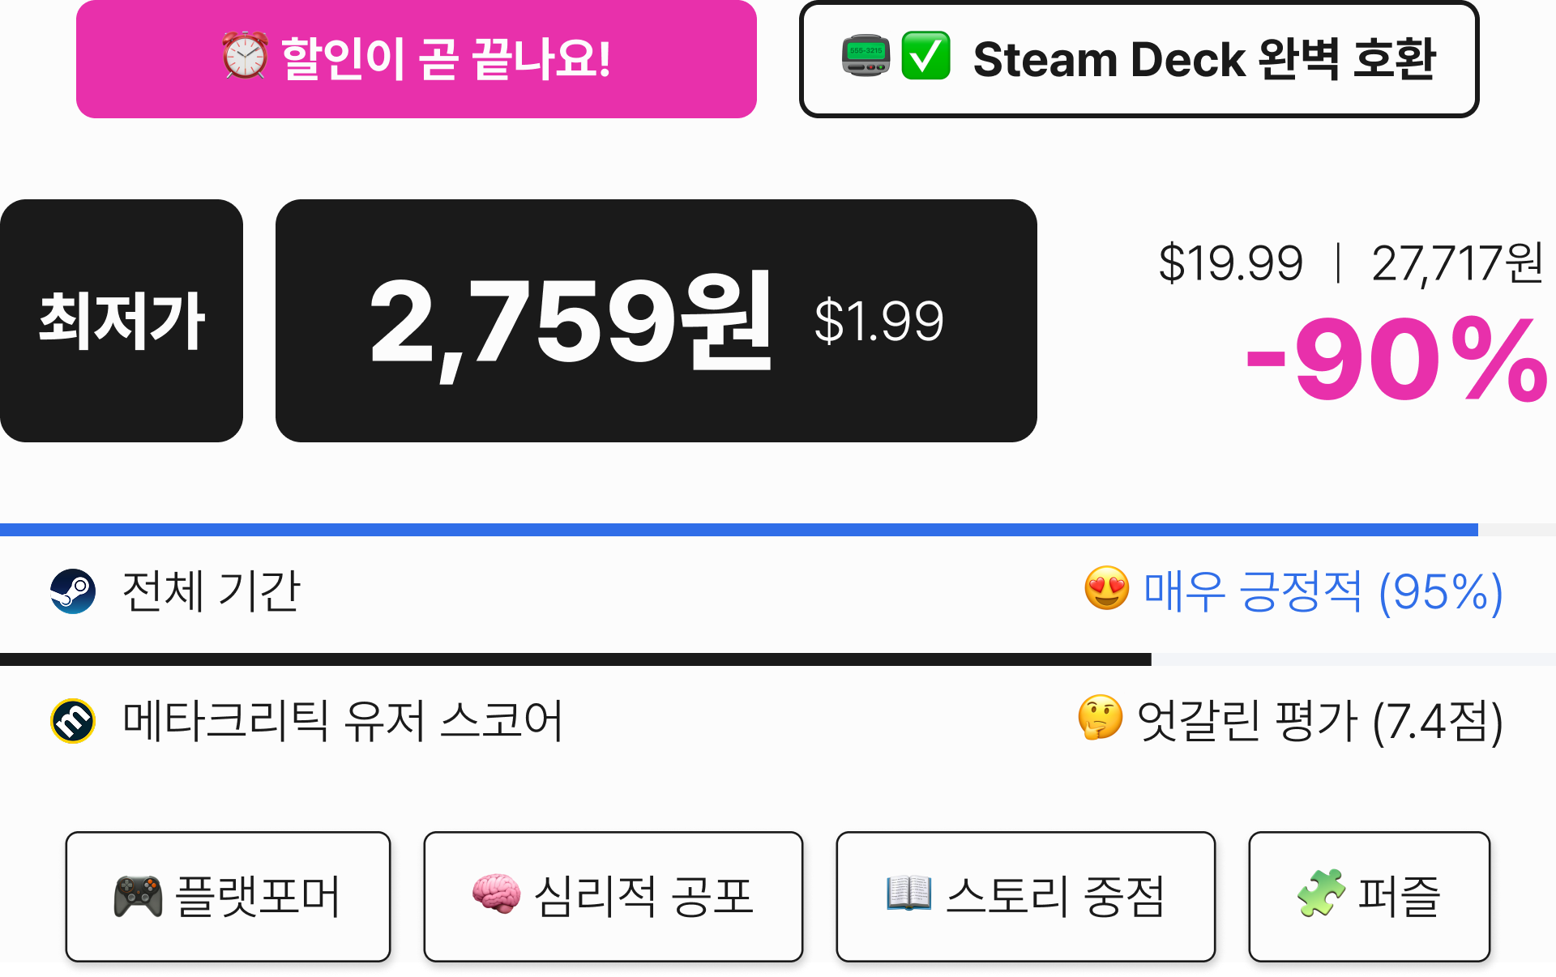Click the puzzle piece icon in 퍼즐 tag
Screen dimensions: 1556x977
(1321, 894)
